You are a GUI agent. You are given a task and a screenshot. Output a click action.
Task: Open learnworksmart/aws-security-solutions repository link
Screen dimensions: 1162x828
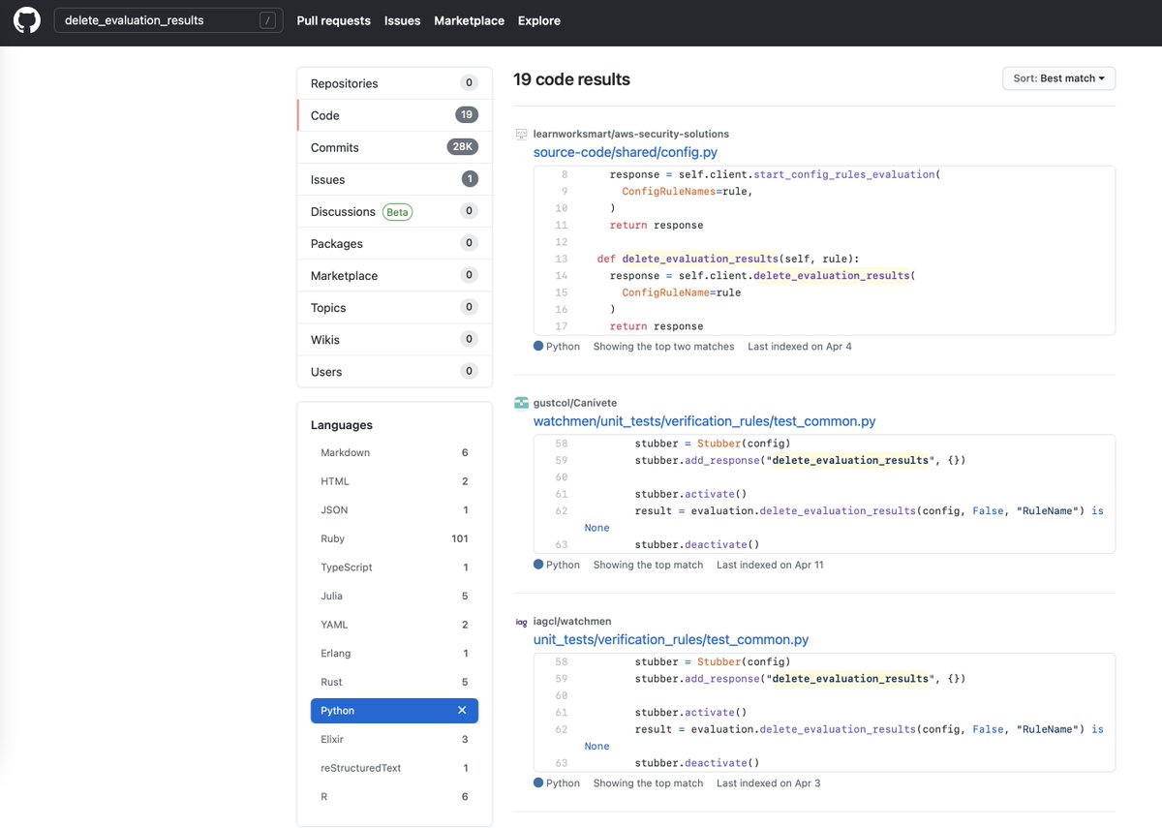(x=631, y=134)
